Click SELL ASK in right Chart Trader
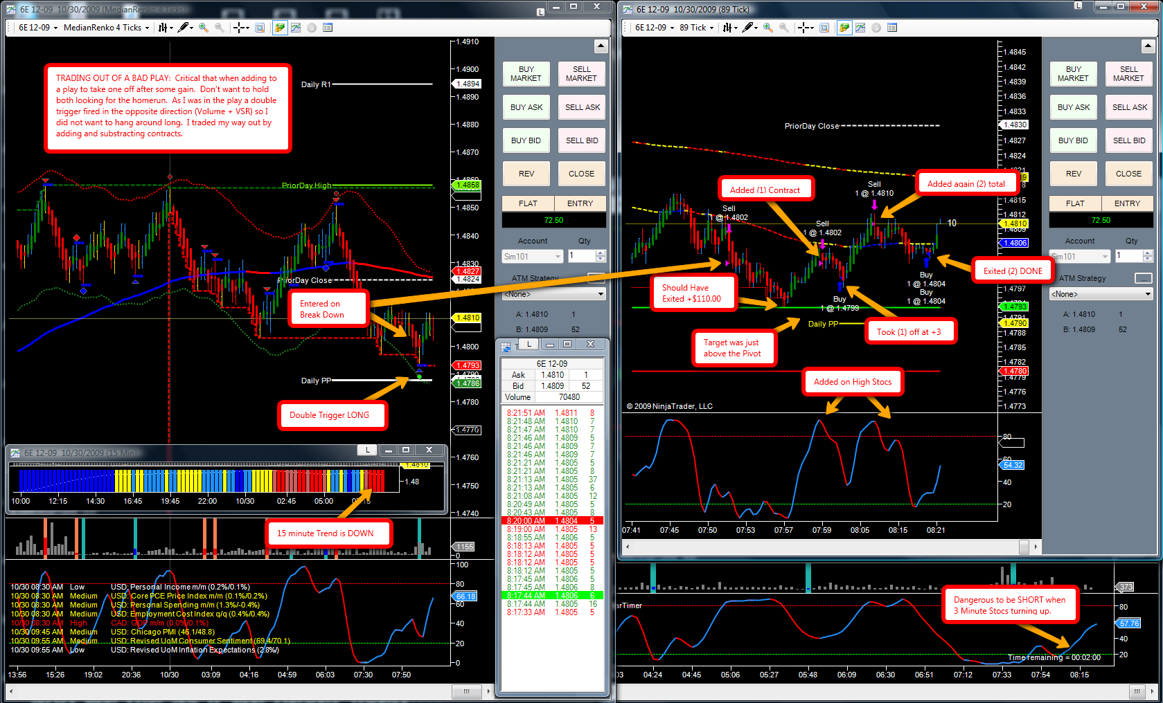Viewport: 1163px width, 703px height. pos(1129,107)
